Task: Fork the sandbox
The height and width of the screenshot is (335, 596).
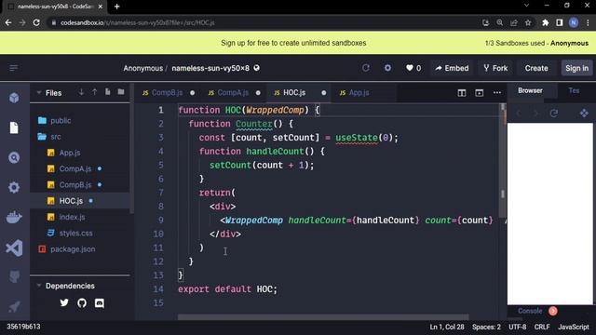Action: pyautogui.click(x=495, y=68)
